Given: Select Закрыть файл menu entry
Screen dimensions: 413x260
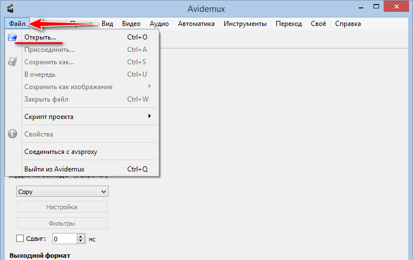Looking at the screenshot, I should click(82, 99).
